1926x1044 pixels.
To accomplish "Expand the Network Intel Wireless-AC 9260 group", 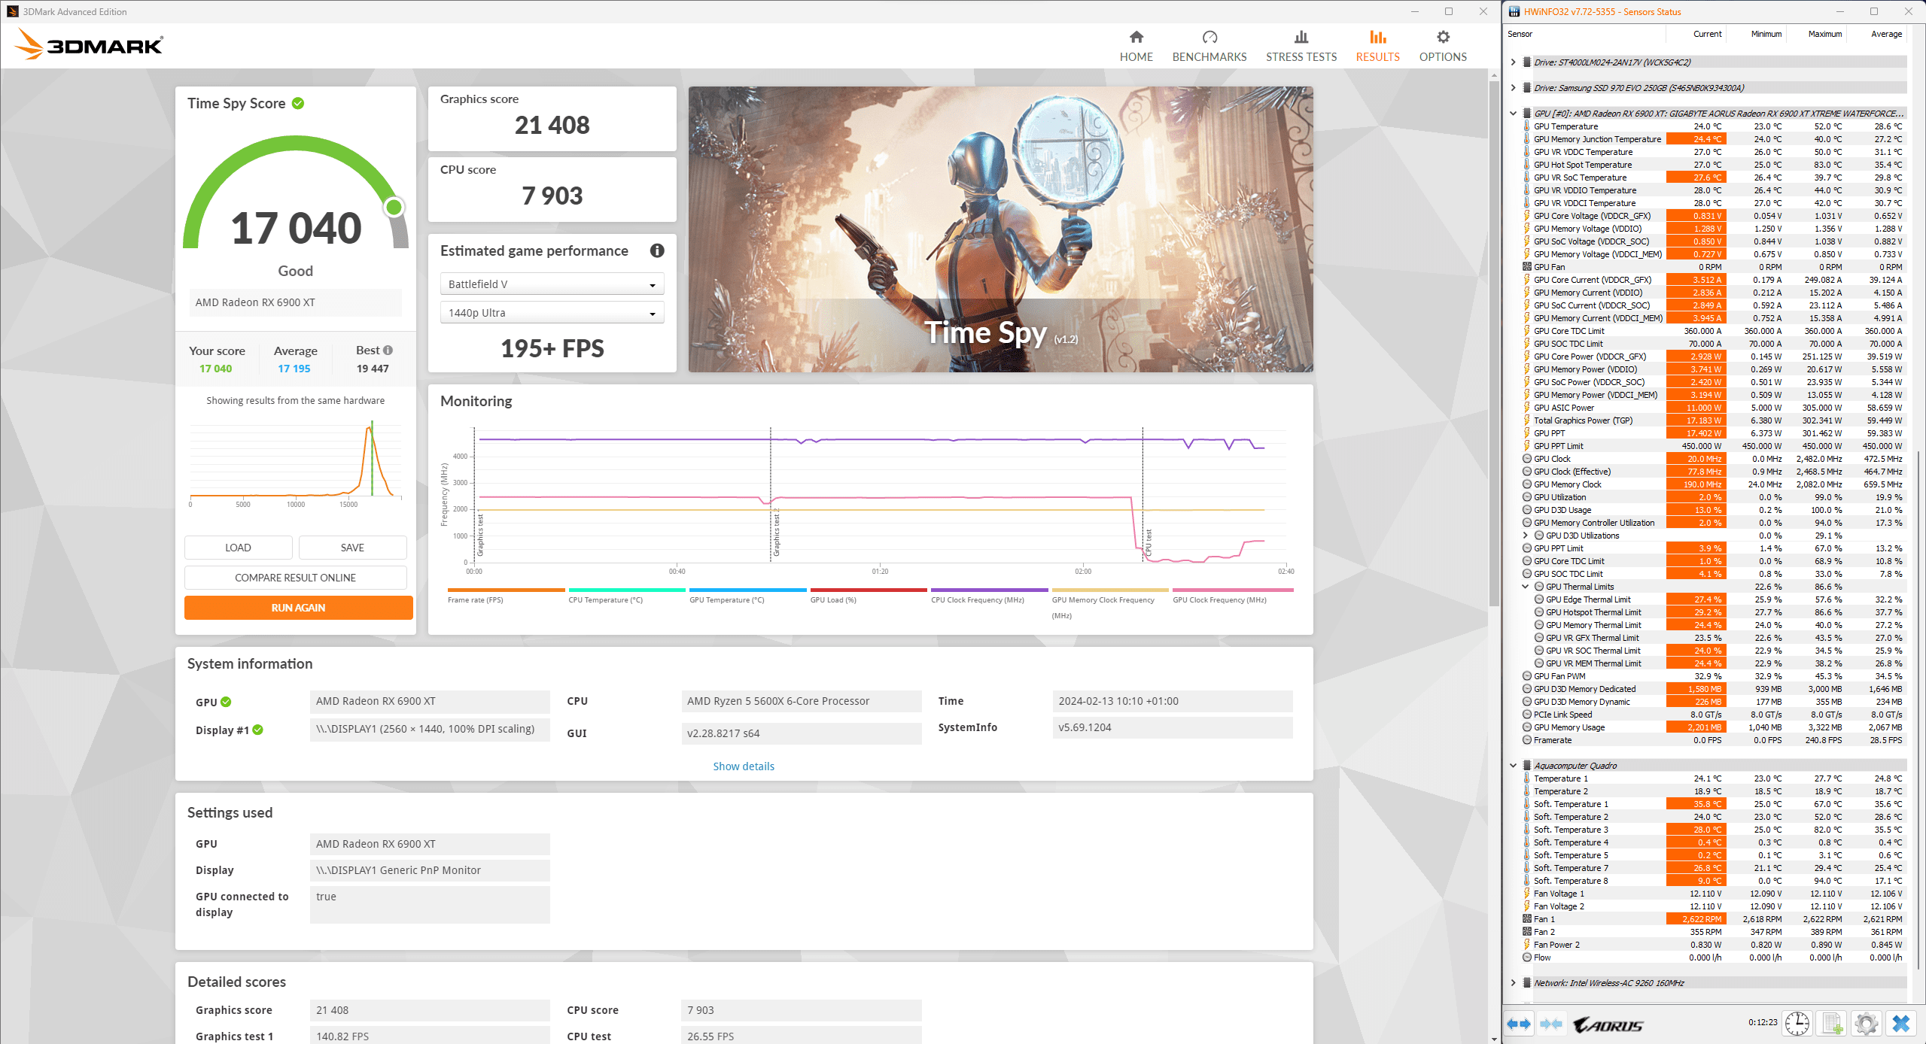I will [1514, 983].
